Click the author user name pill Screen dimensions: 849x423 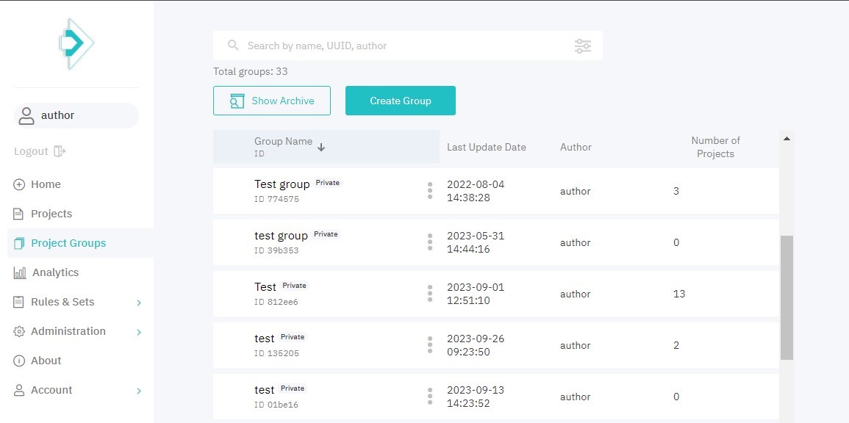[76, 115]
